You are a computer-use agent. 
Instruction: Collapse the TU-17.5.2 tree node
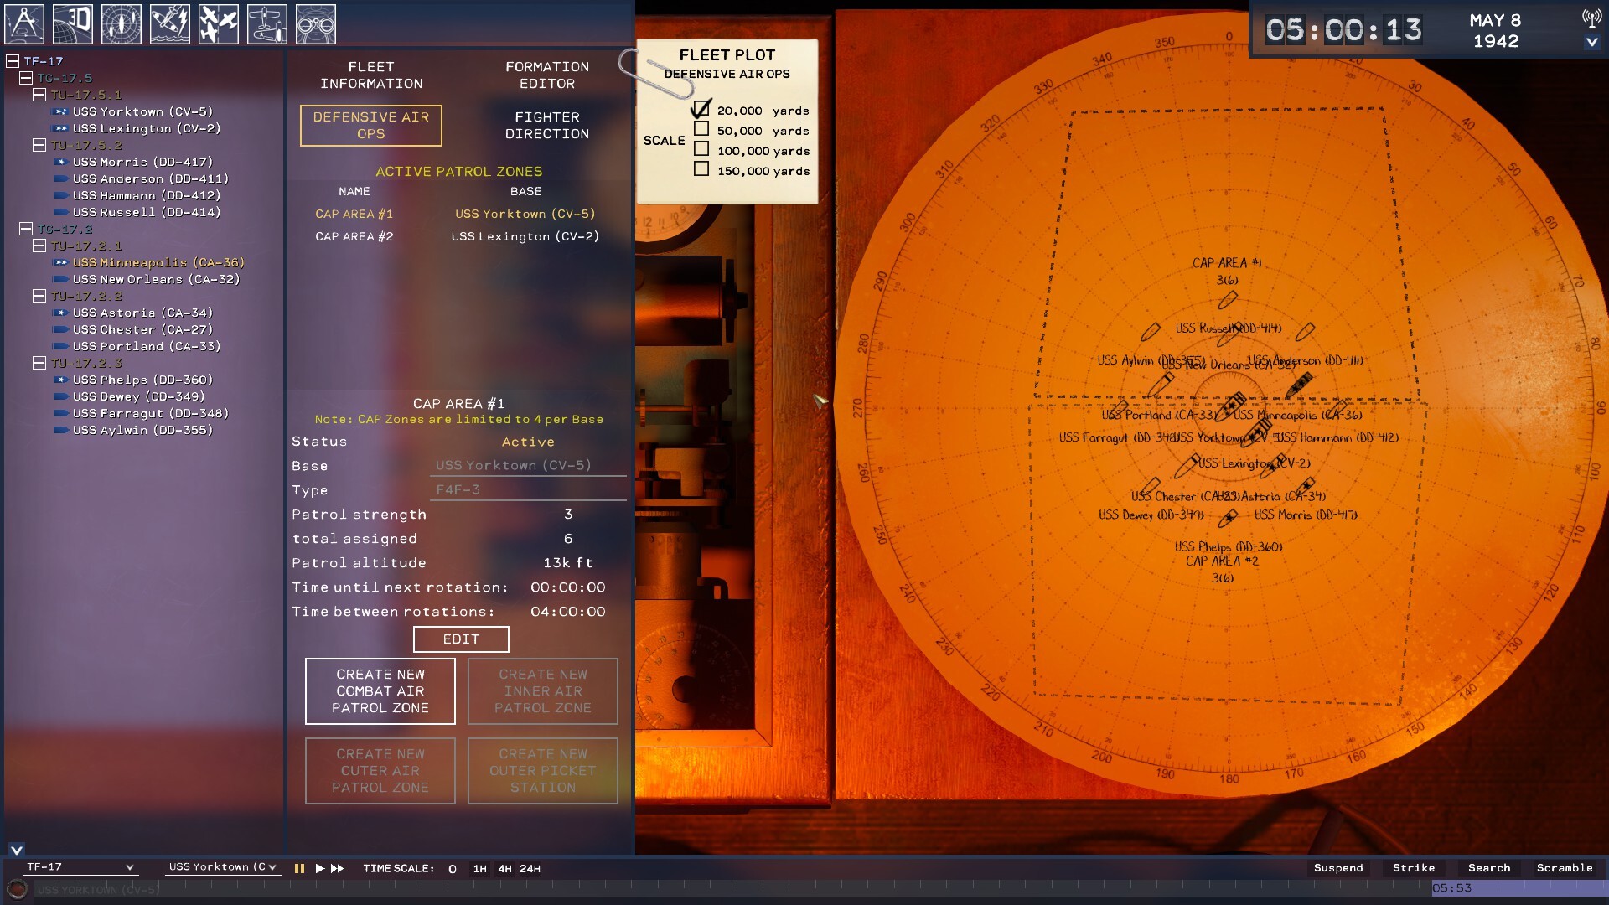coord(39,145)
